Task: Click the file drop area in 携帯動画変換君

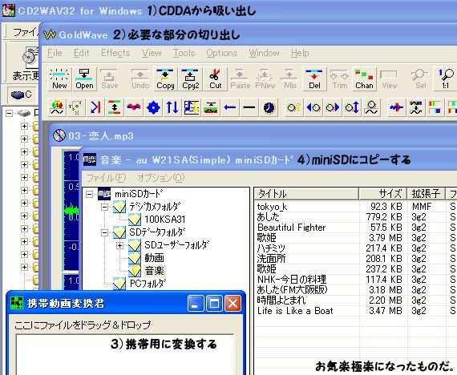Action: (125, 355)
